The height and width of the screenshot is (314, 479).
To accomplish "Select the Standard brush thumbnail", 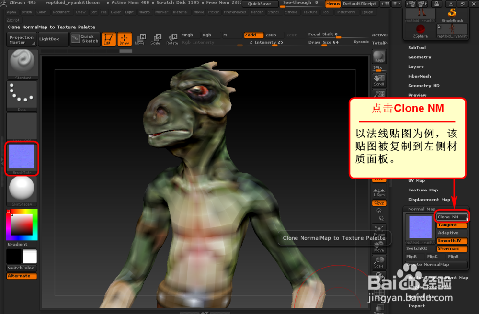I will pyautogui.click(x=22, y=64).
